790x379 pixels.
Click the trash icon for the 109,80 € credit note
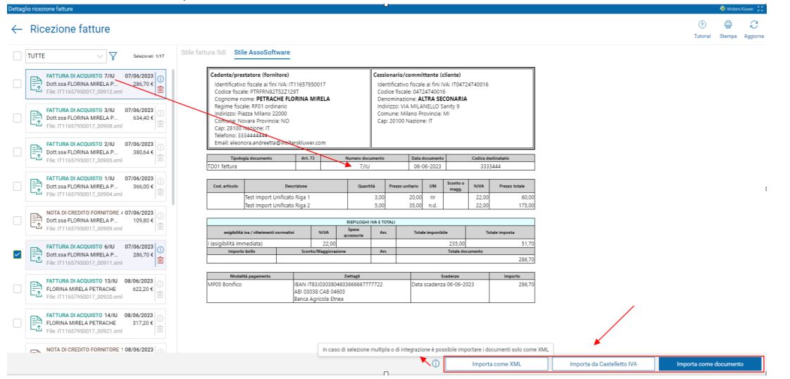point(161,227)
